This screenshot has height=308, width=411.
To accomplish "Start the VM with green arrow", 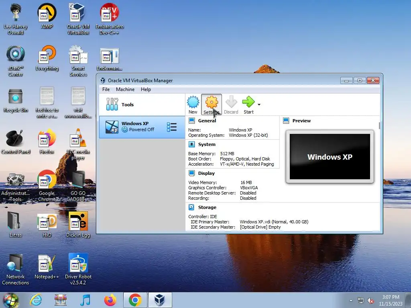I will click(x=248, y=105).
